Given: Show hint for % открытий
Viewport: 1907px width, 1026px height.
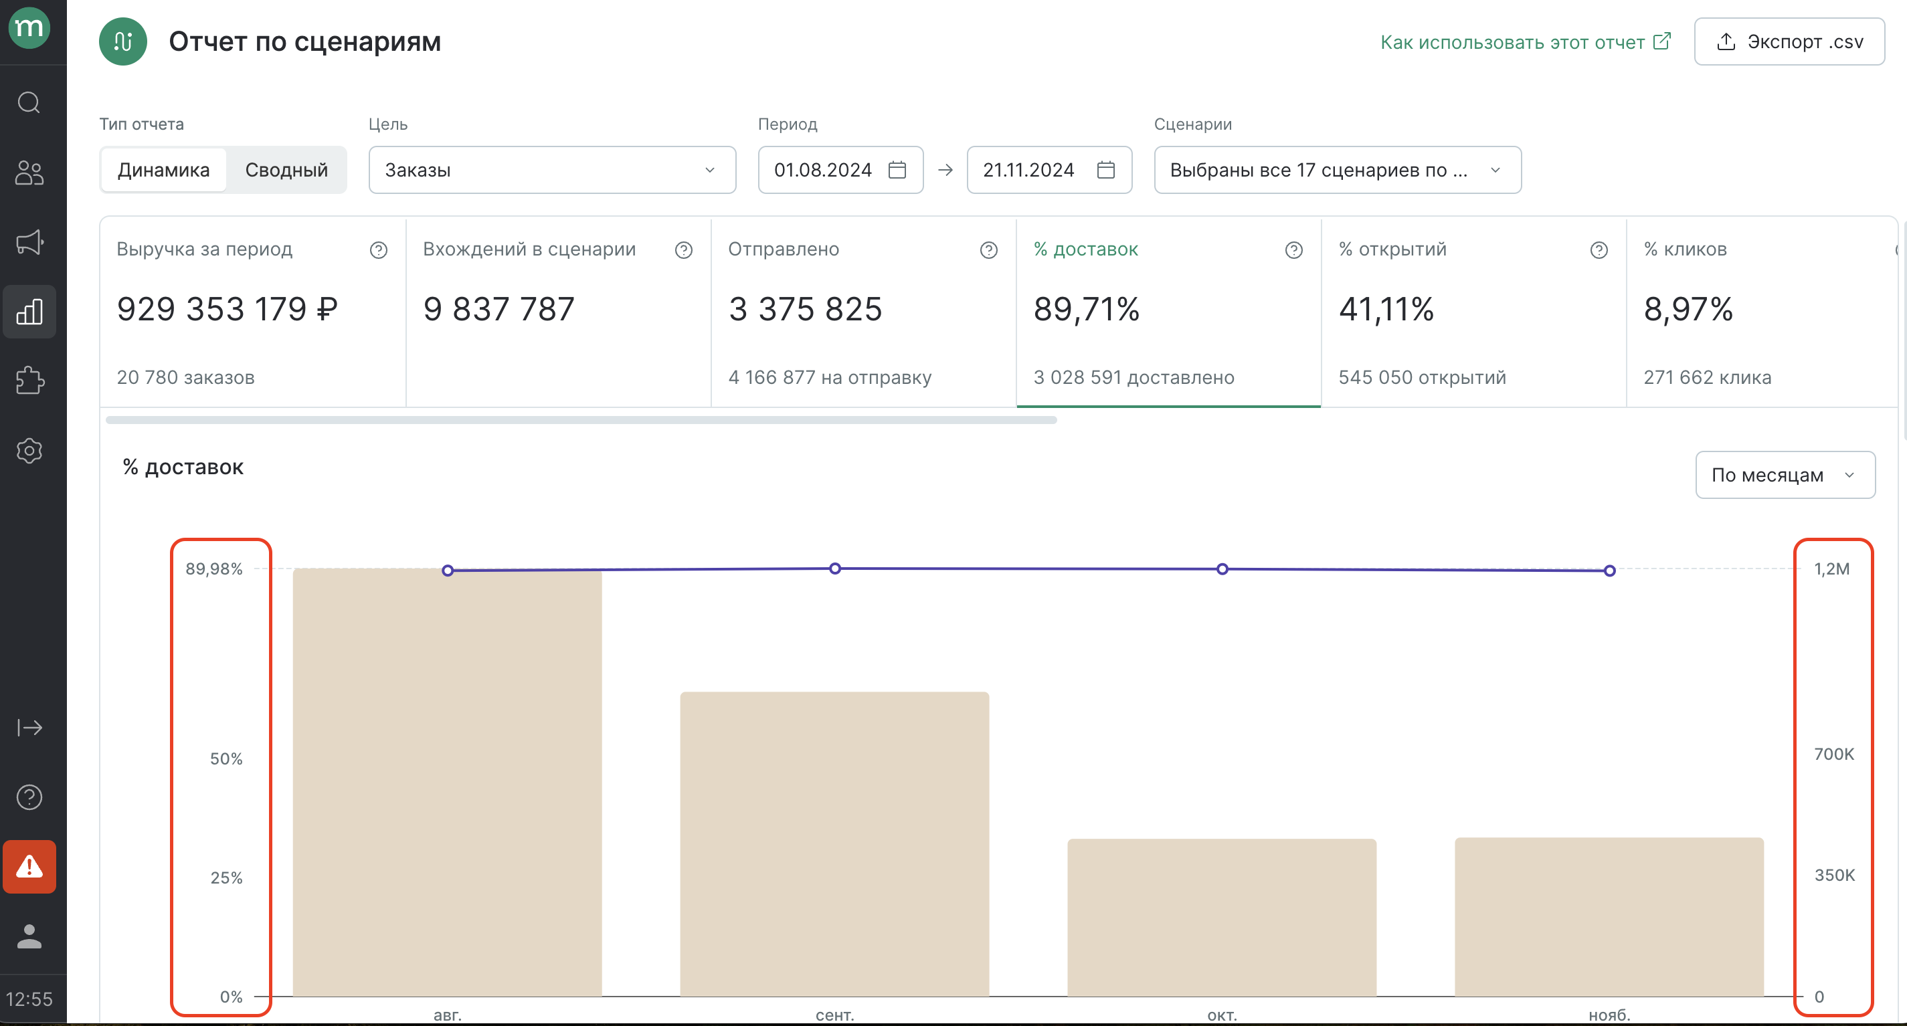Looking at the screenshot, I should [1599, 250].
